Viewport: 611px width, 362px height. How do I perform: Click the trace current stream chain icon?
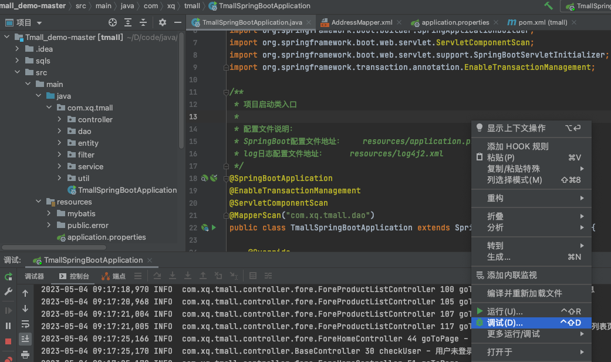click(268, 276)
